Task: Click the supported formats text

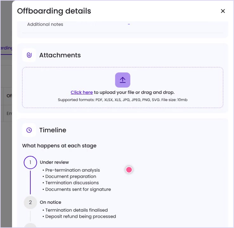Action: [x=123, y=100]
